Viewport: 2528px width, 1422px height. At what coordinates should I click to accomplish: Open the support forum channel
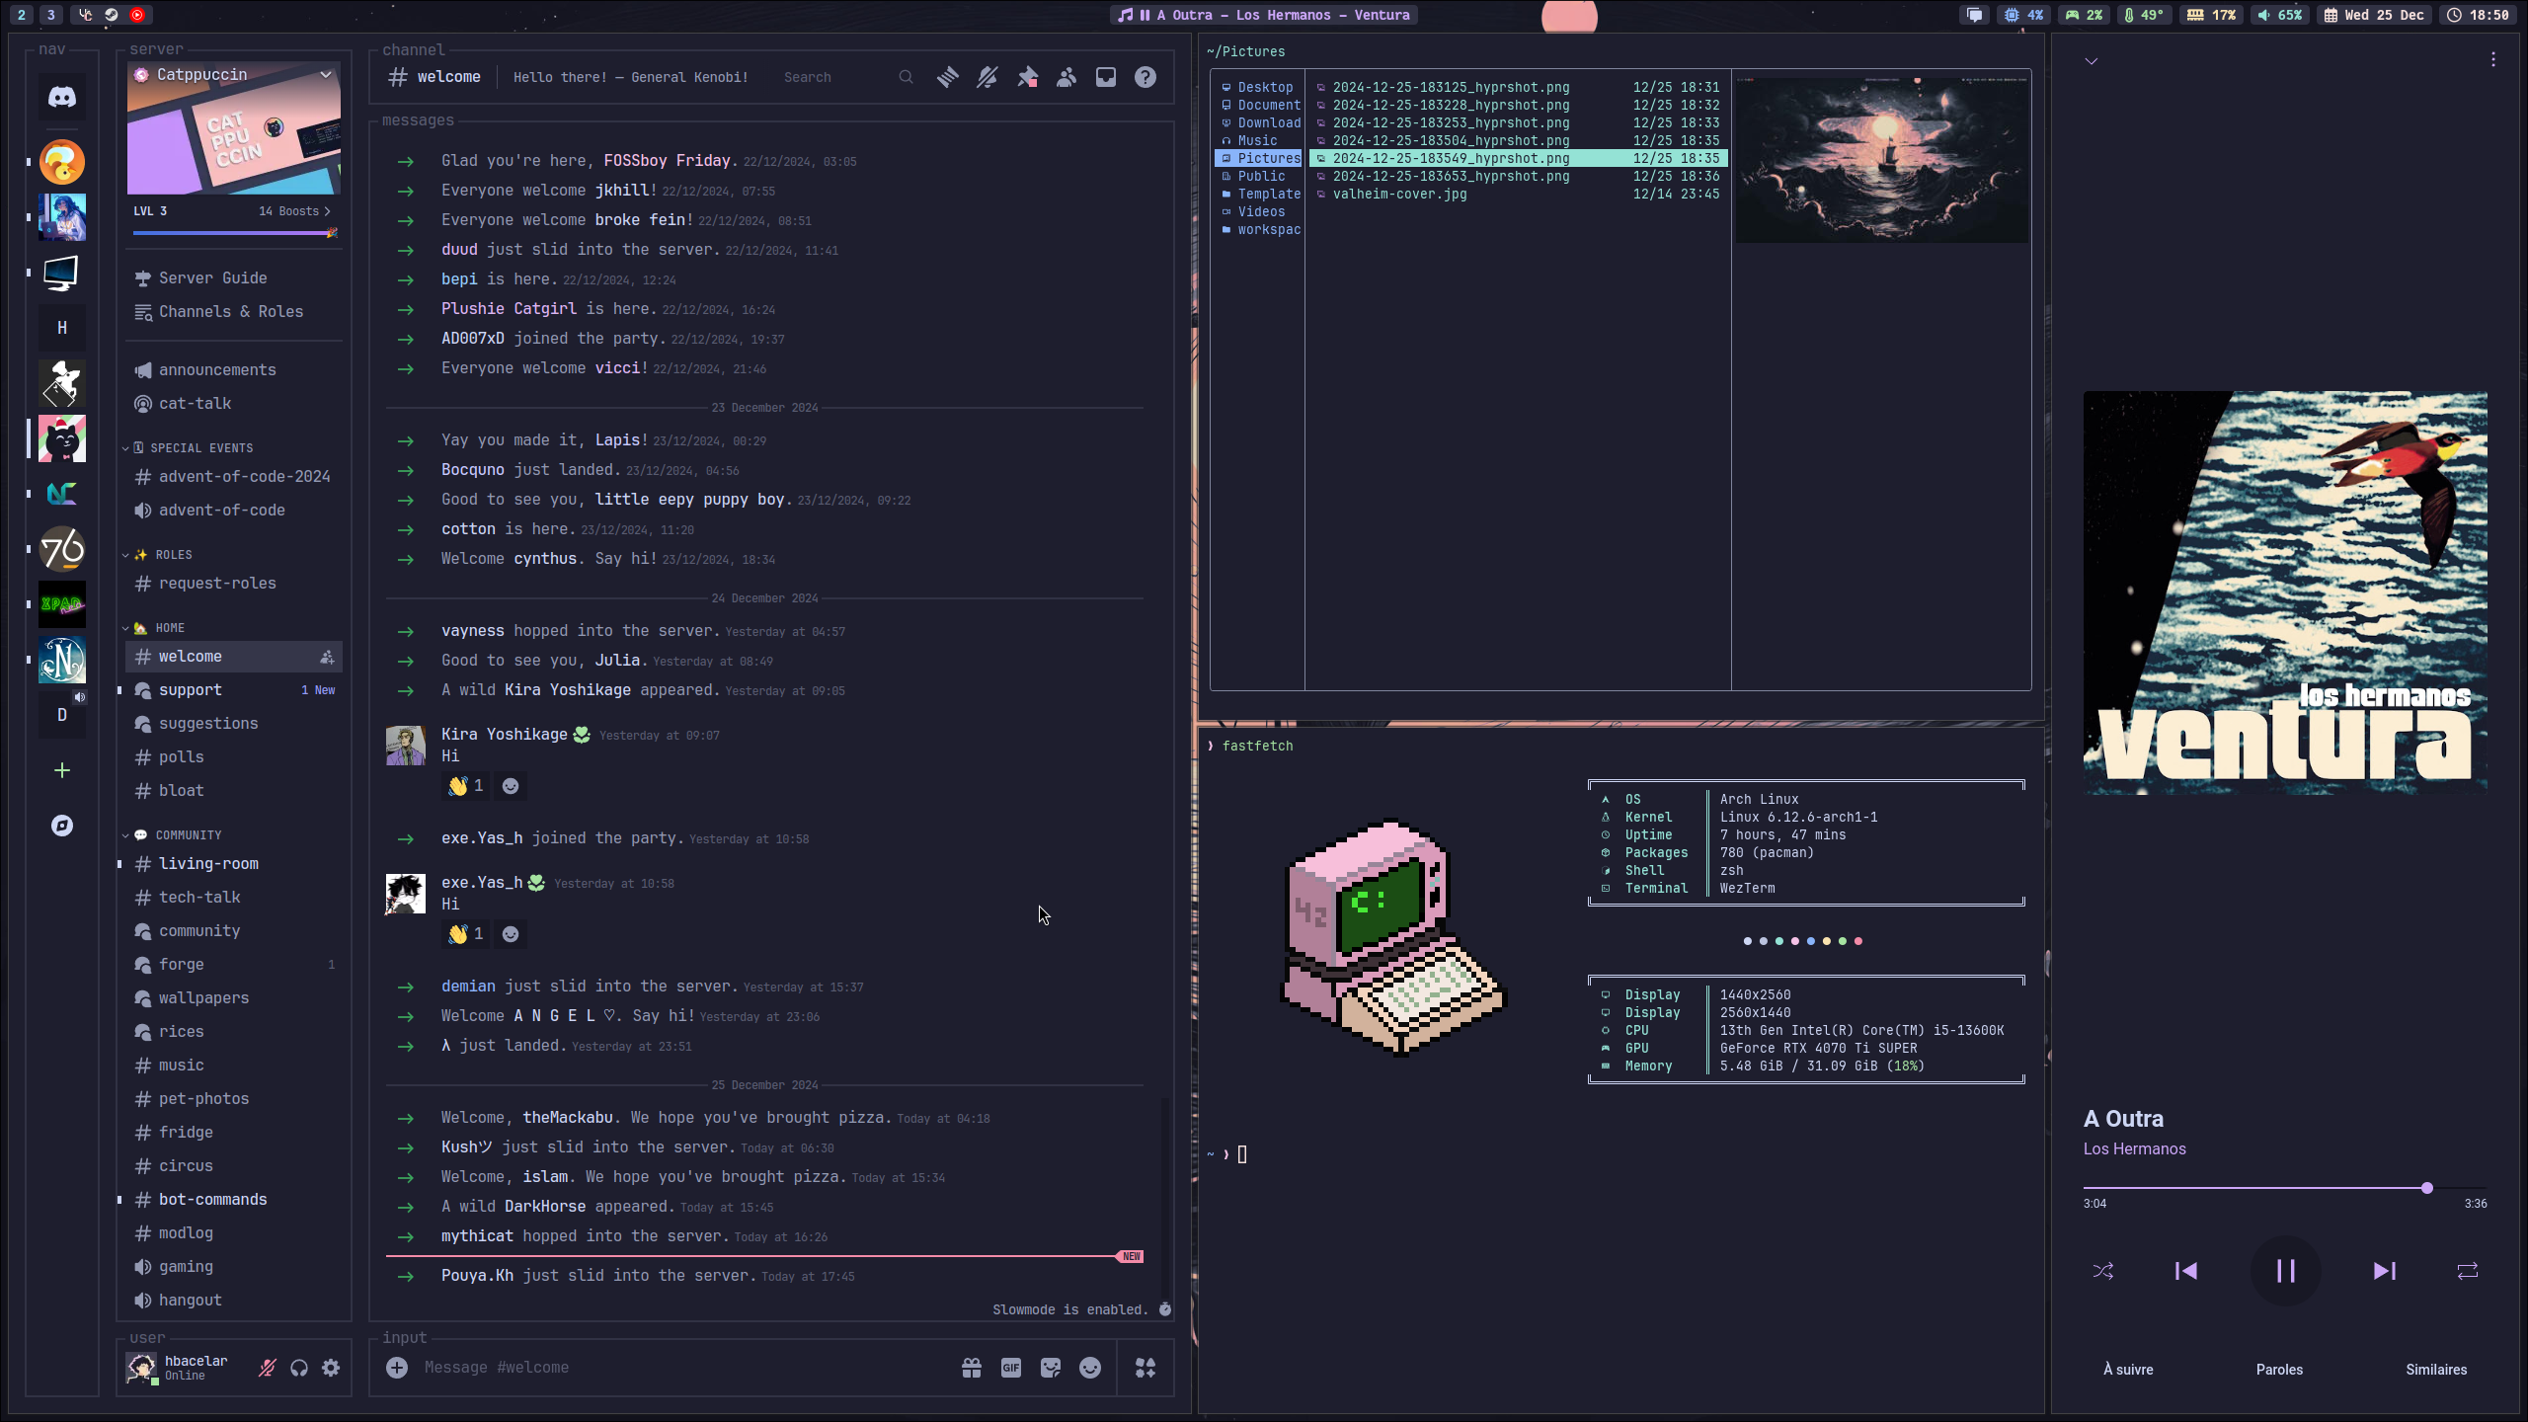[233, 690]
